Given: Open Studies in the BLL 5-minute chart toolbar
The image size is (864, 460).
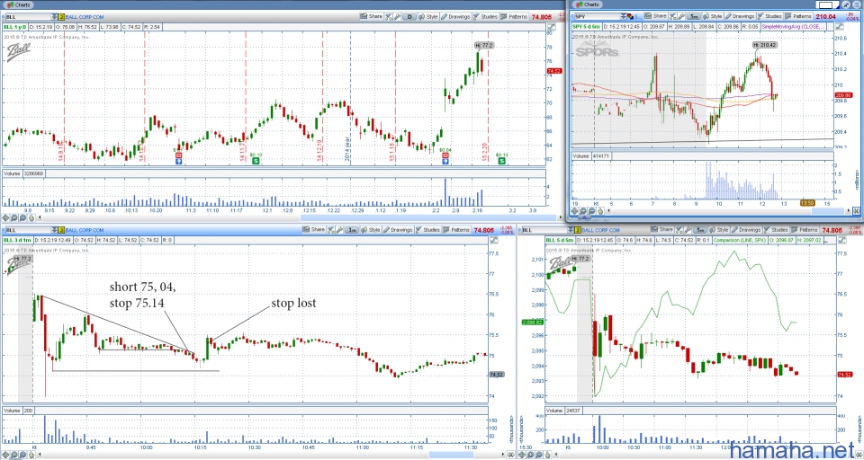Looking at the screenshot, I should (x=776, y=229).
